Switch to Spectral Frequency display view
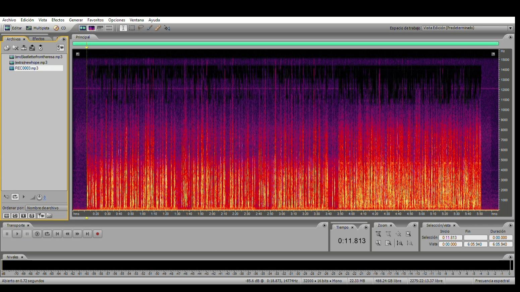The height and width of the screenshot is (292, 520). [x=91, y=28]
